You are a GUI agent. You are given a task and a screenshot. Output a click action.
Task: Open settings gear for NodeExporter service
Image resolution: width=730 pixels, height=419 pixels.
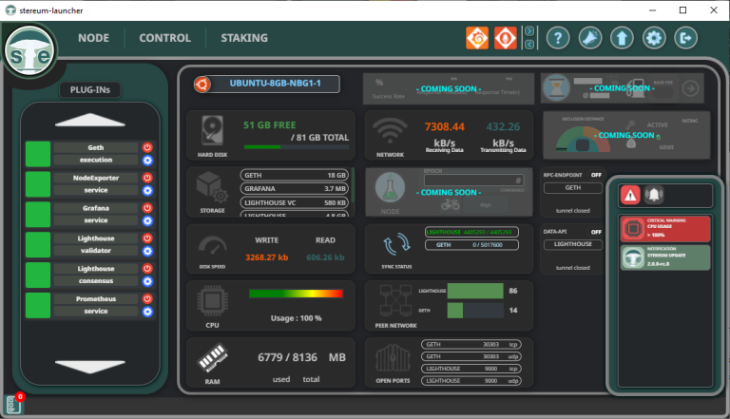(147, 191)
